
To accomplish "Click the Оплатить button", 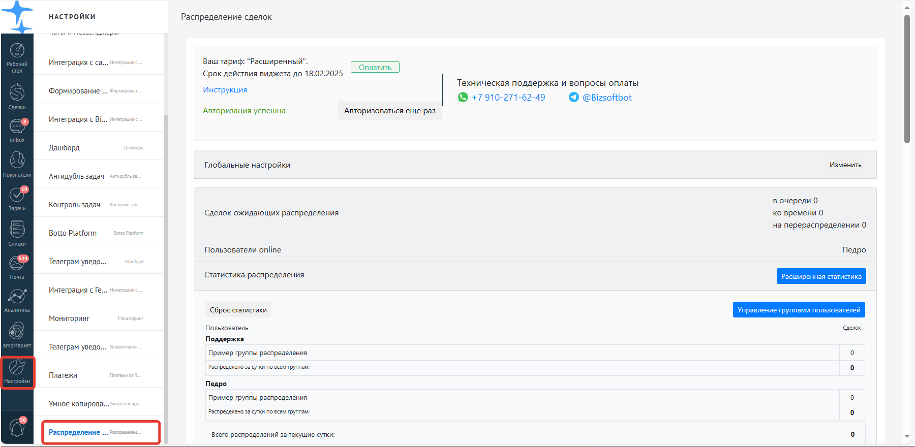I will tap(375, 67).
